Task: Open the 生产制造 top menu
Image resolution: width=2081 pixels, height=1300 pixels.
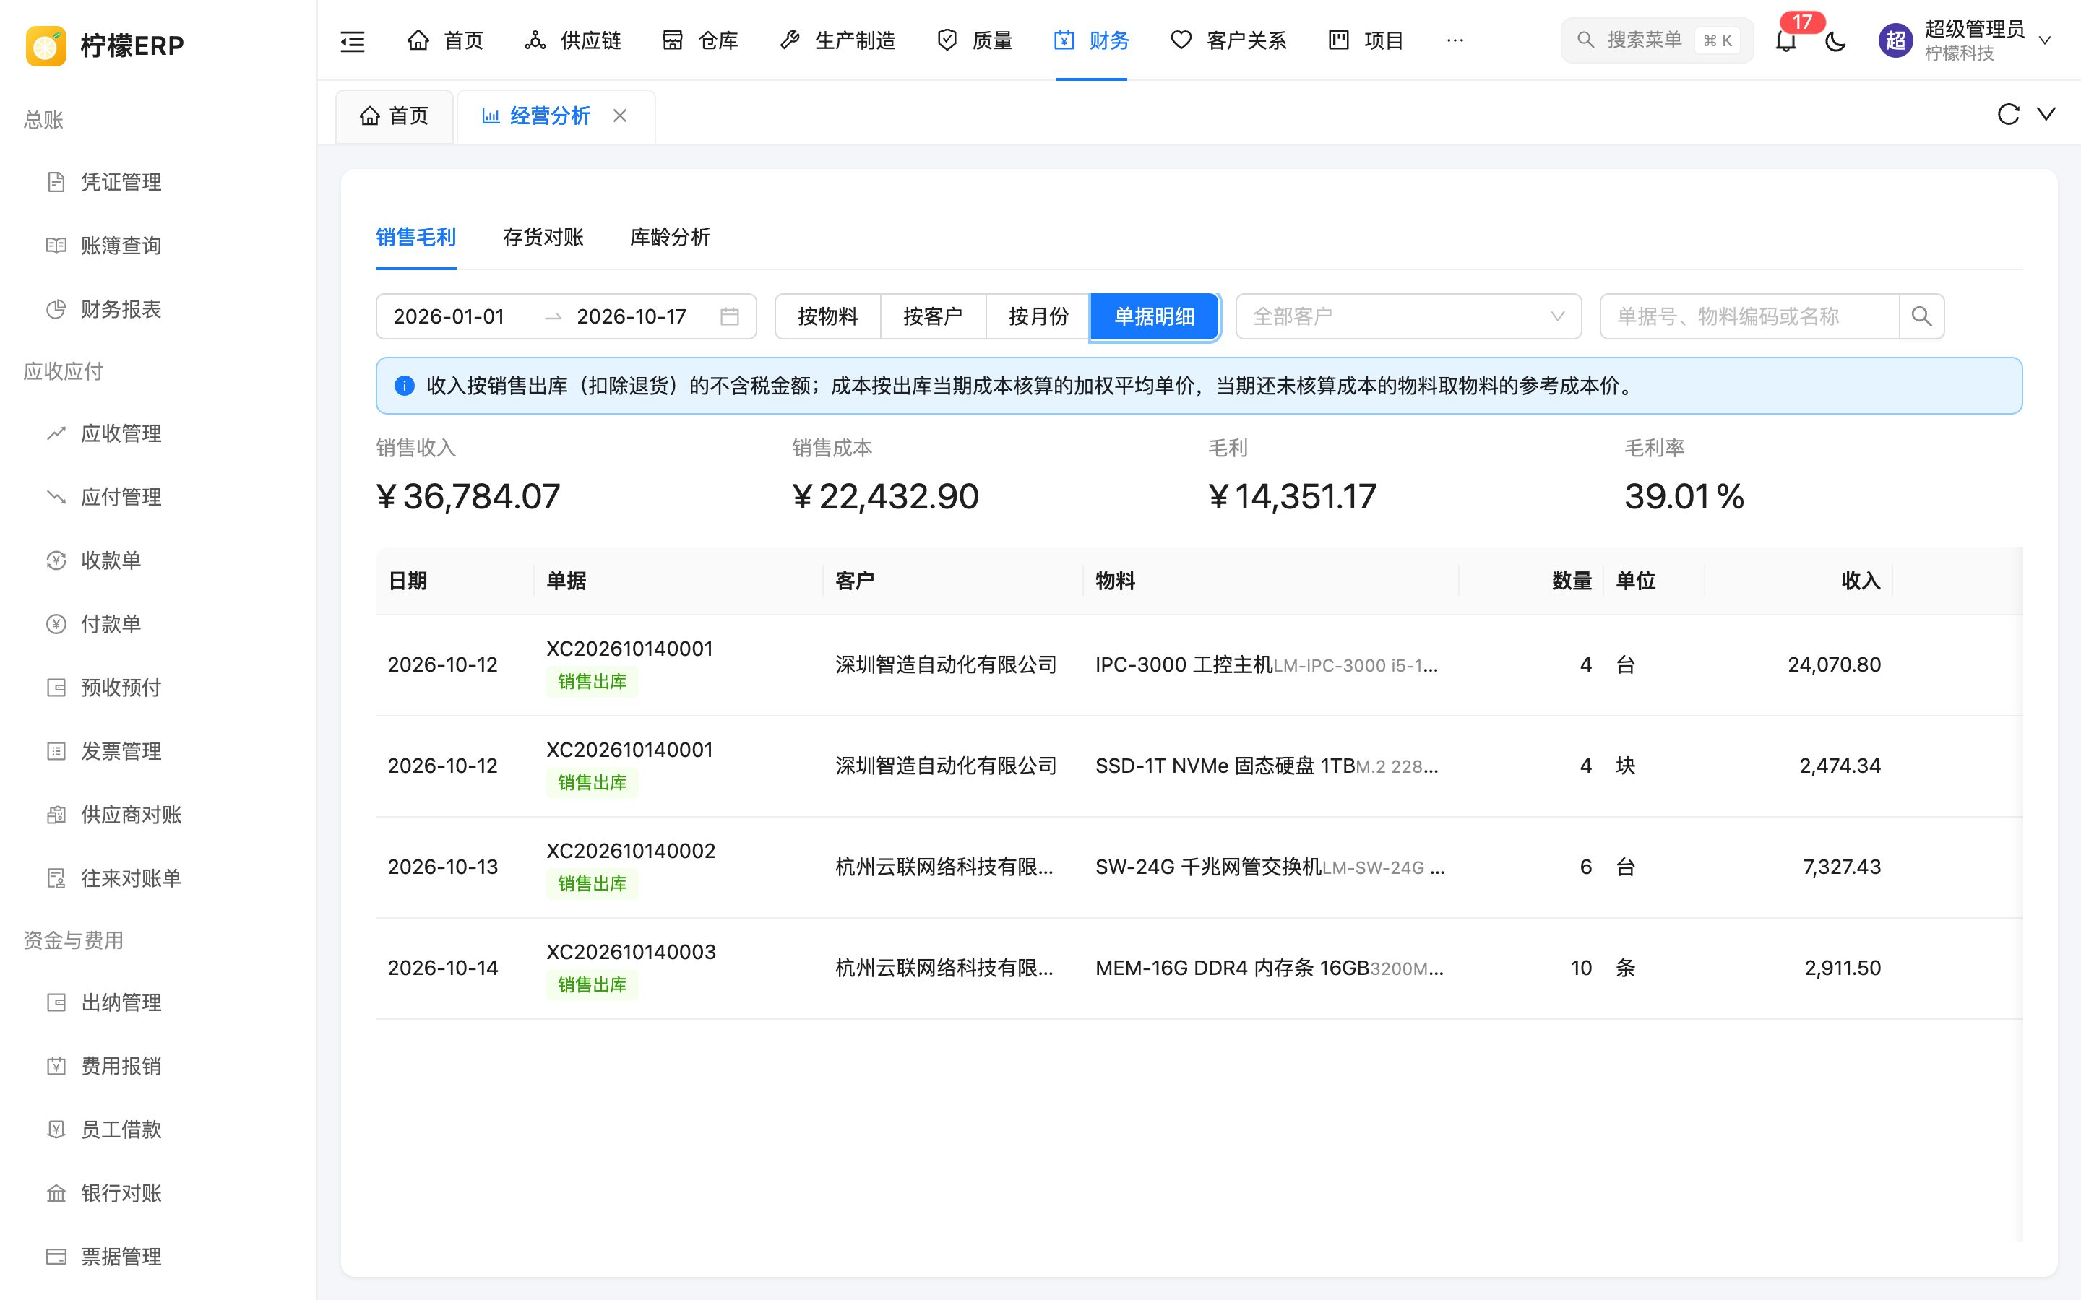Action: (x=837, y=40)
